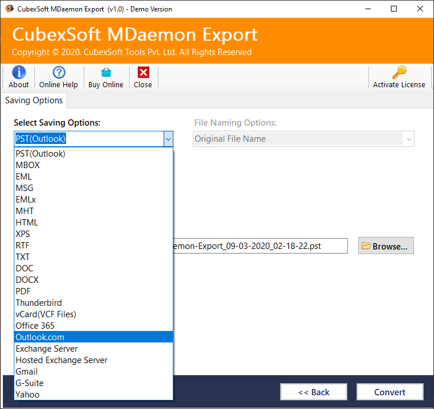Click the Activate License key icon
434x409 pixels.
pos(399,72)
